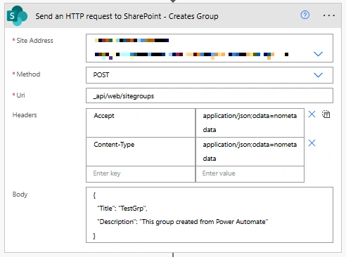Click the SharePoint connector icon

17,16
